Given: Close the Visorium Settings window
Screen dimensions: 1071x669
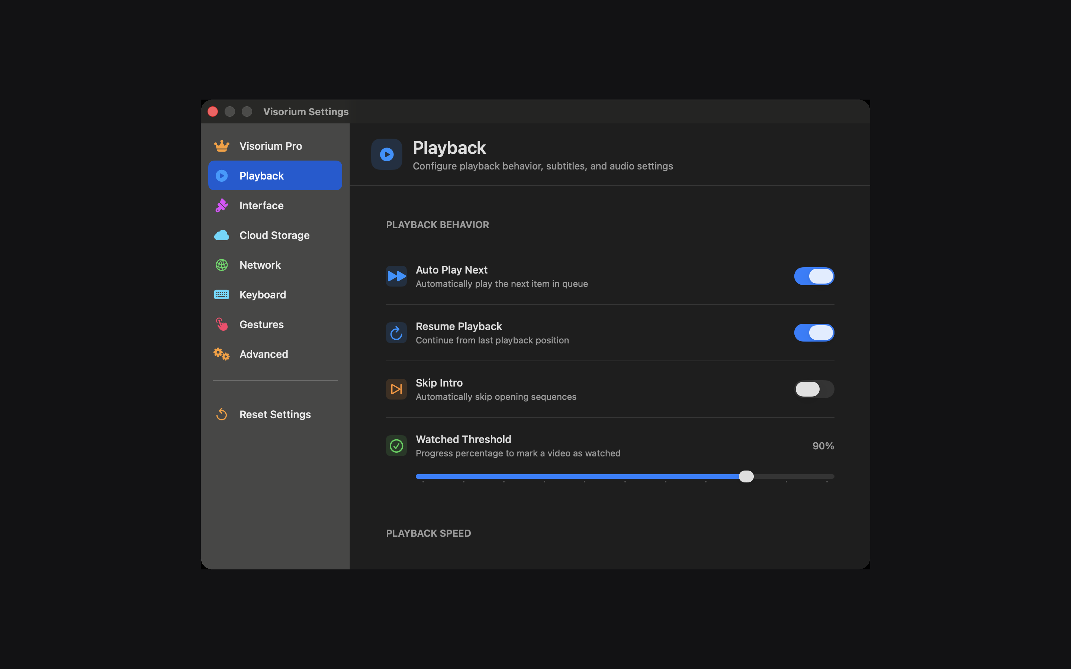Looking at the screenshot, I should pyautogui.click(x=213, y=111).
